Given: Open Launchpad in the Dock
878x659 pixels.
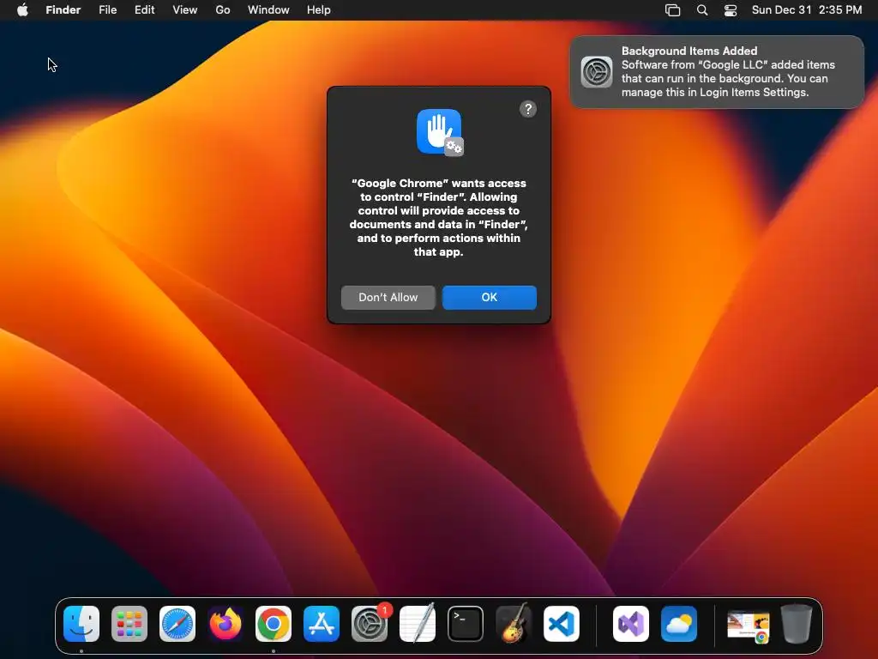Looking at the screenshot, I should 129,624.
